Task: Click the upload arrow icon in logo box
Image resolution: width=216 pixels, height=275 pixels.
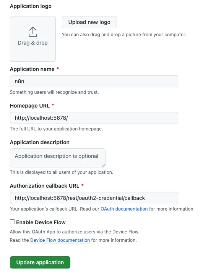Action: coord(33,32)
